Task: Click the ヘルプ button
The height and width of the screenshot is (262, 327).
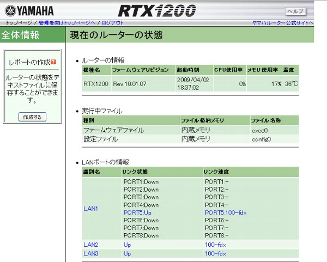Action: [x=295, y=11]
